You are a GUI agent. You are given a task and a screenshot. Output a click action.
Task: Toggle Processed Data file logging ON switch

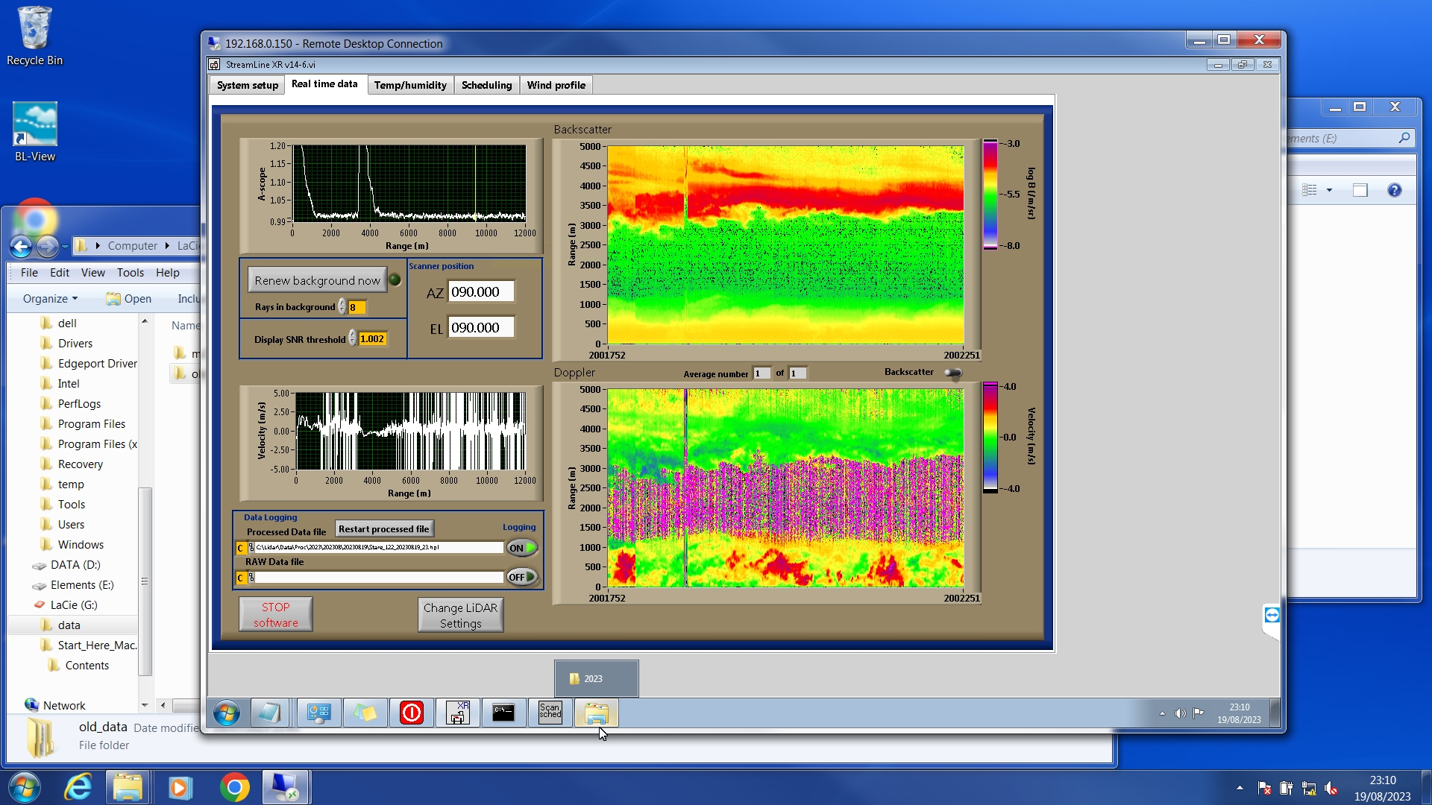522,548
